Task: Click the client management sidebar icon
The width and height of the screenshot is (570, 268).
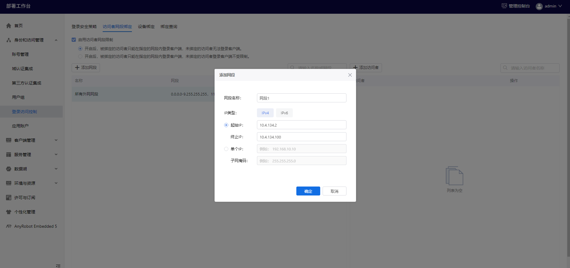Action: [x=9, y=140]
